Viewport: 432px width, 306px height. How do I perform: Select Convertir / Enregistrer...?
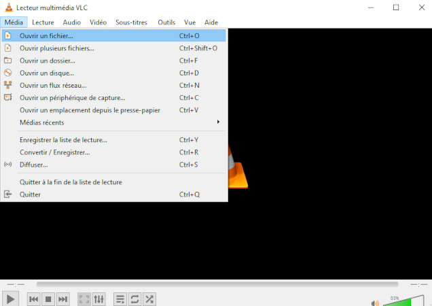tap(114, 152)
